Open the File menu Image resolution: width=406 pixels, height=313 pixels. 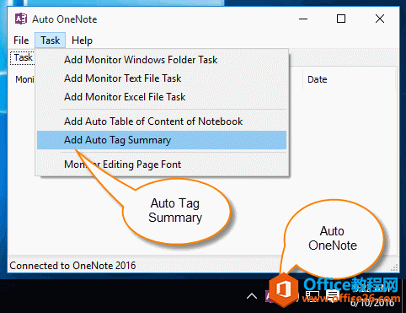tap(21, 40)
